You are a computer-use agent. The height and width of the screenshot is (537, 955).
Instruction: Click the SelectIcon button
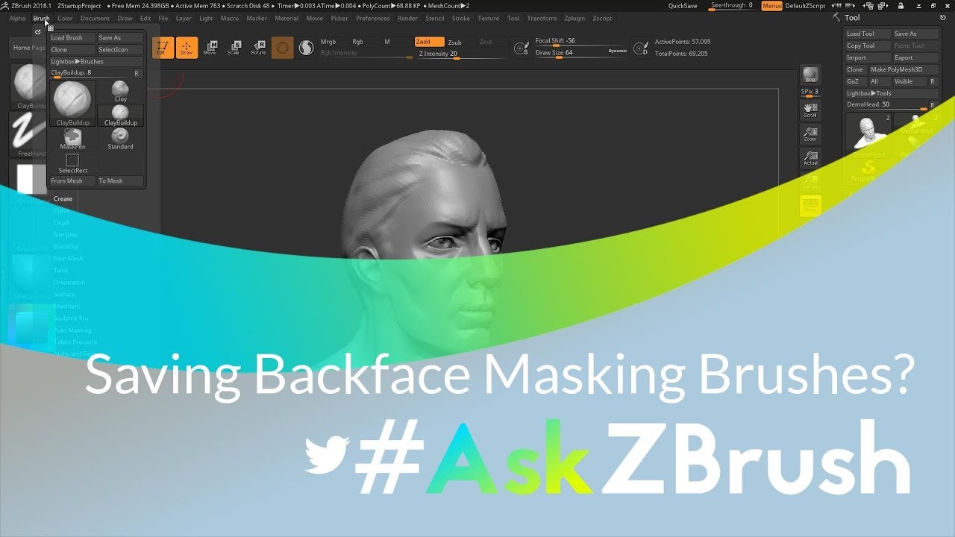coord(120,49)
